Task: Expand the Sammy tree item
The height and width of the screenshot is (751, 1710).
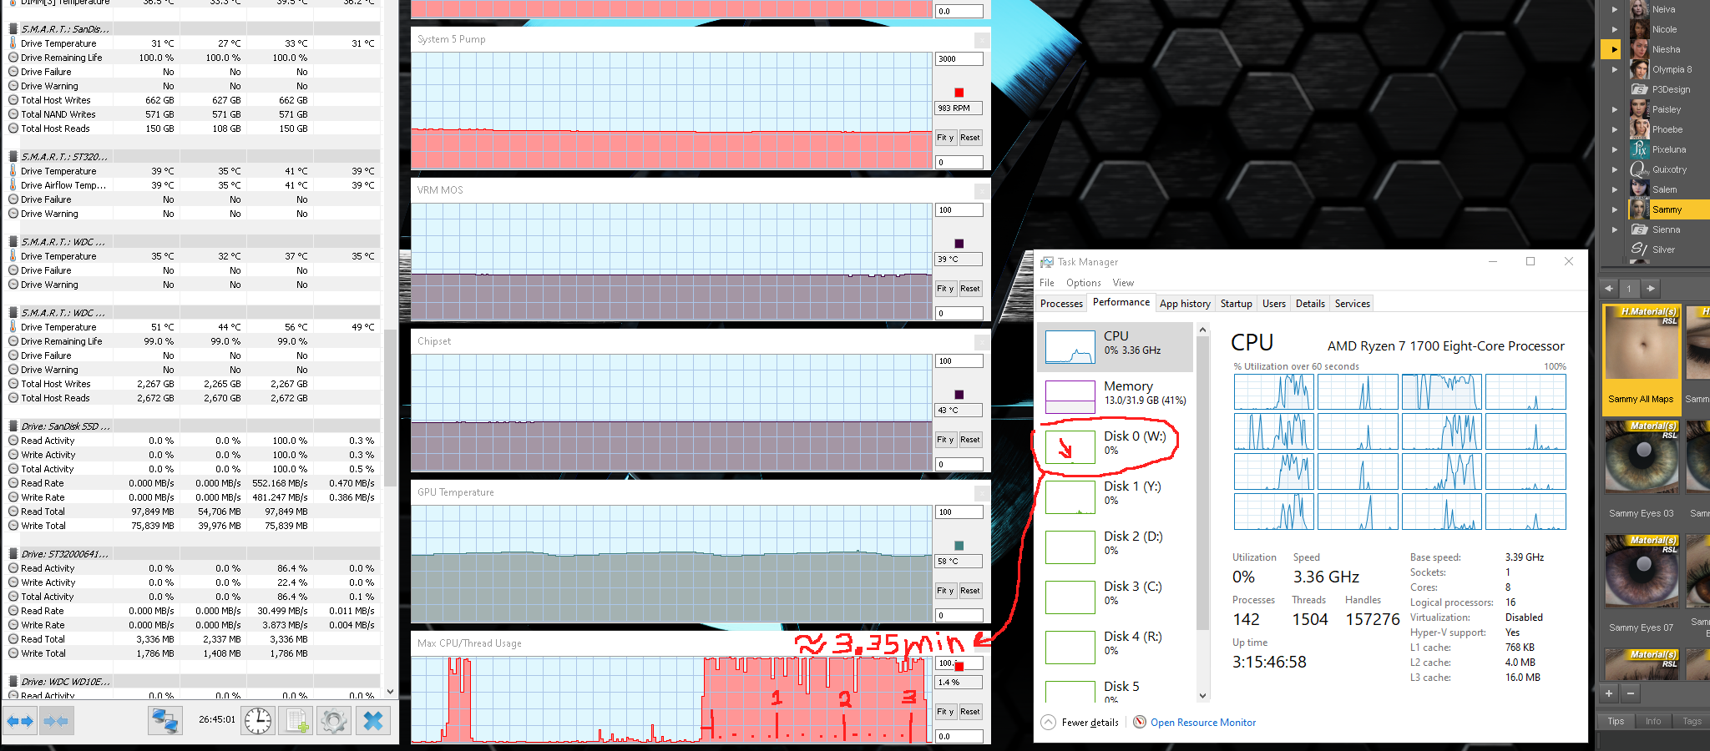Action: pos(1614,209)
